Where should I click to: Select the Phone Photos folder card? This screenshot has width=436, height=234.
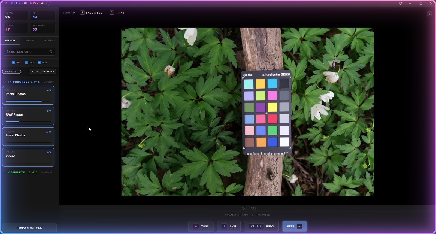tap(28, 95)
